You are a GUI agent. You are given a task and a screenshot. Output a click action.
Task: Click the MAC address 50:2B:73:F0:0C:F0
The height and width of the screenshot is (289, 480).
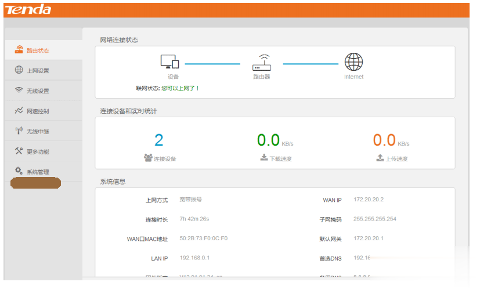(204, 238)
